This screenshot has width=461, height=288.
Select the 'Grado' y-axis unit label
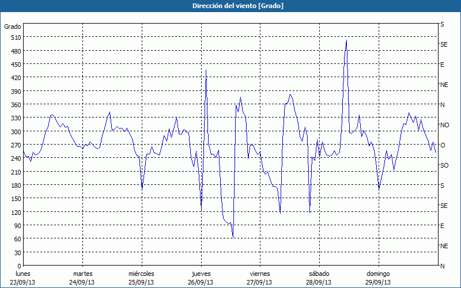coord(13,26)
